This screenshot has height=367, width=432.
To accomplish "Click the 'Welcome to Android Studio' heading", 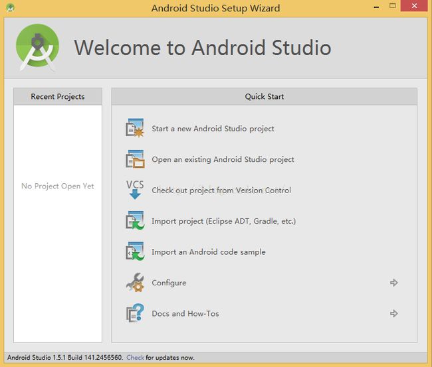I will (x=203, y=48).
